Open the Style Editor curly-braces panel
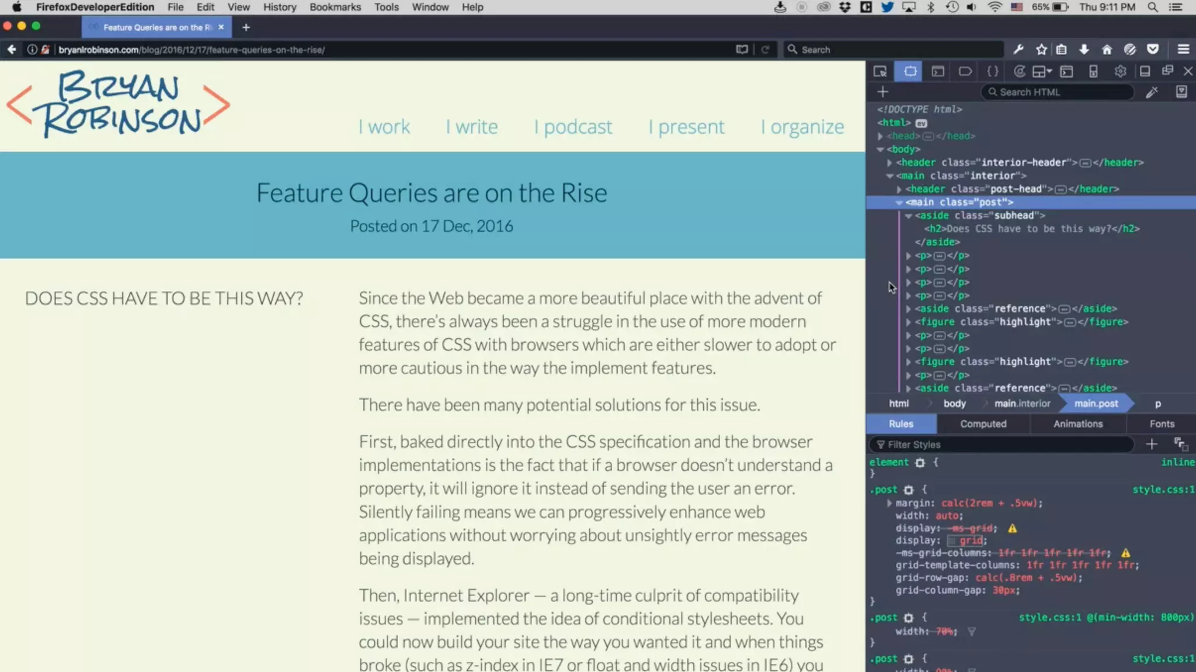The image size is (1196, 672). pos(992,71)
